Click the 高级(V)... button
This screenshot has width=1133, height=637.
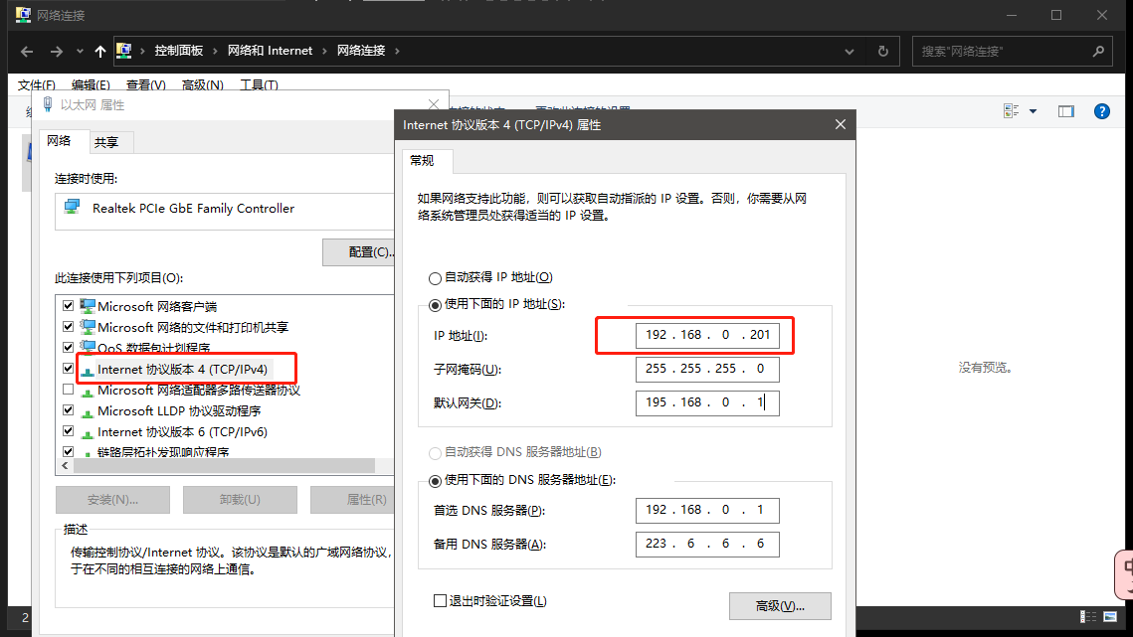779,605
